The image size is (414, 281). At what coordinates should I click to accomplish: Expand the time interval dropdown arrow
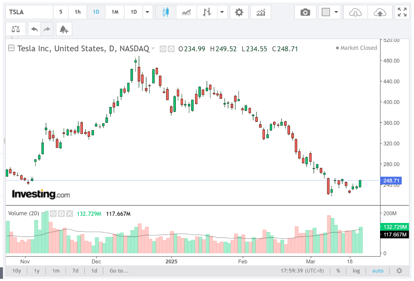147,12
